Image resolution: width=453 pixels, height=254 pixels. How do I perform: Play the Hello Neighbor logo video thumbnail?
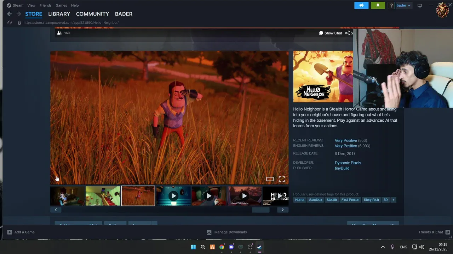pyautogui.click(x=276, y=196)
